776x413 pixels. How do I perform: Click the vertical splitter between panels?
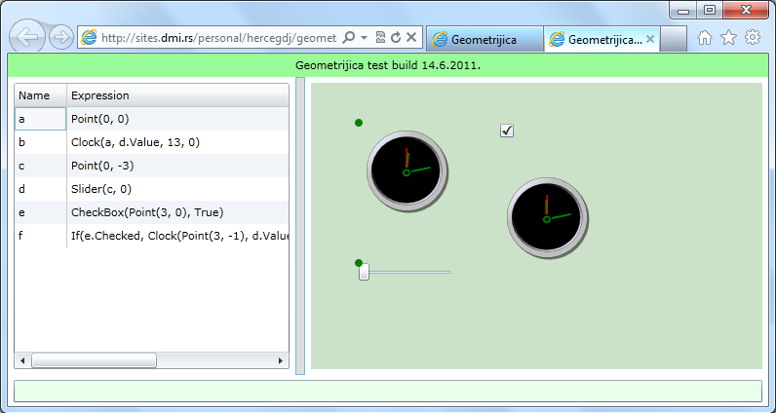click(300, 226)
